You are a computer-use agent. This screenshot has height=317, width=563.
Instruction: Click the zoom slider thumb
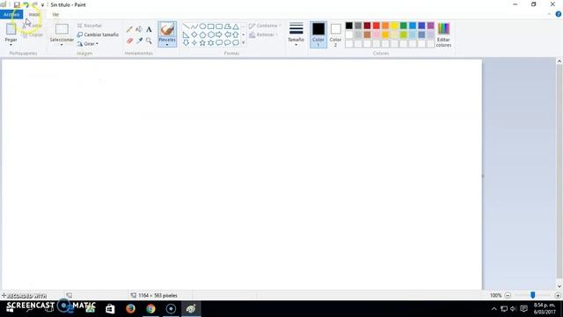tap(533, 295)
